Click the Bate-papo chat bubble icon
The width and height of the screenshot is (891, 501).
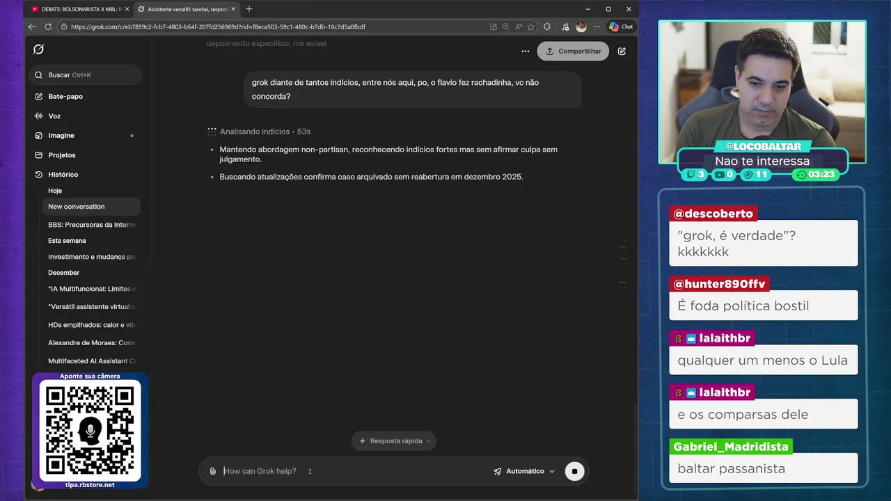(39, 97)
